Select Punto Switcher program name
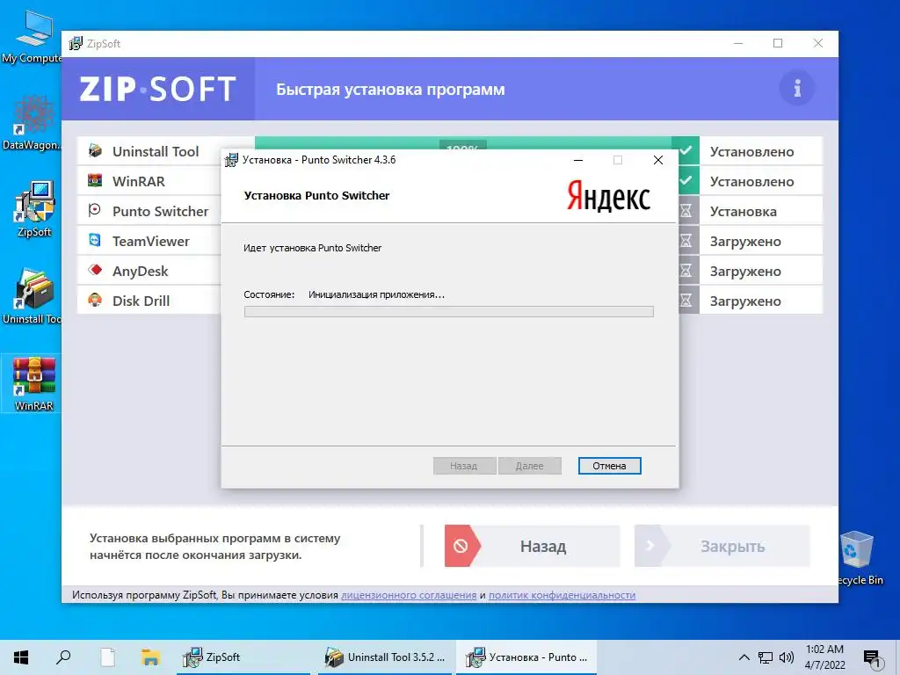This screenshot has height=675, width=900. [160, 211]
